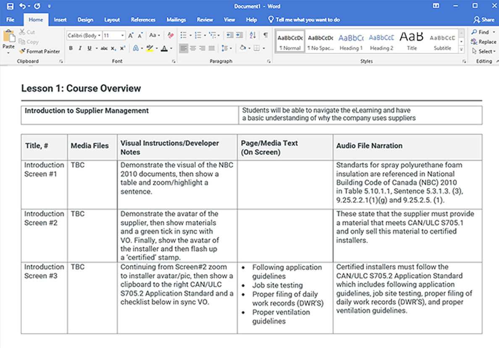The height and width of the screenshot is (348, 499).
Task: Toggle bold formatting
Action: click(71, 48)
